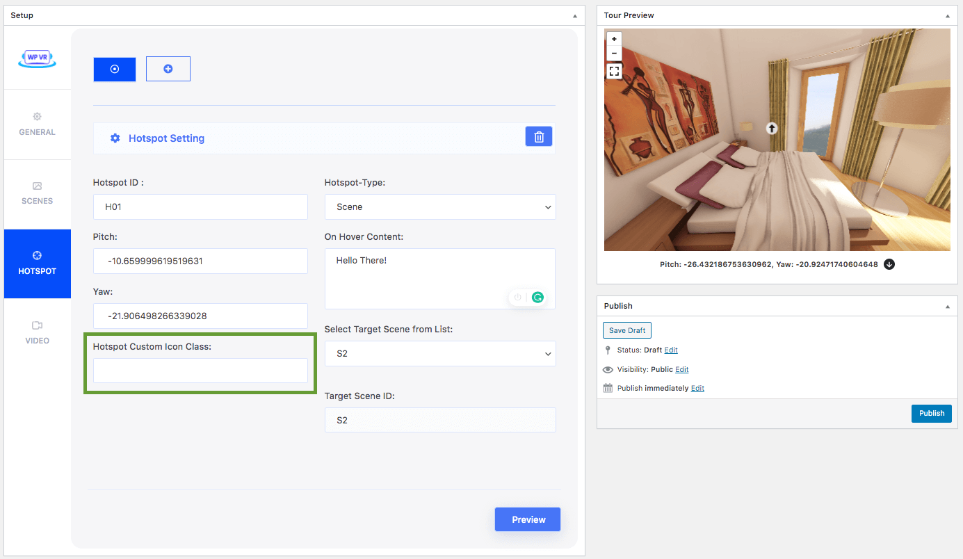The width and height of the screenshot is (963, 559).
Task: Open the Hotspot-Type dropdown
Action: [439, 206]
